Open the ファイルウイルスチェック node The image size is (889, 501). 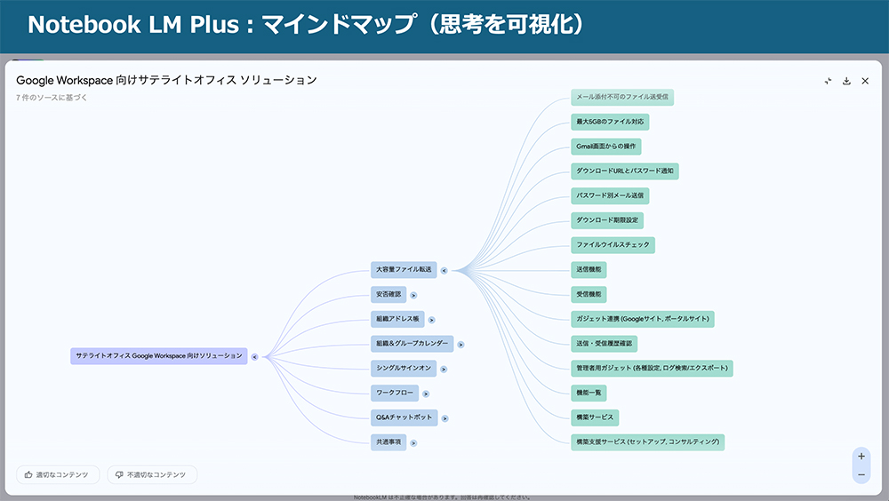[613, 245]
